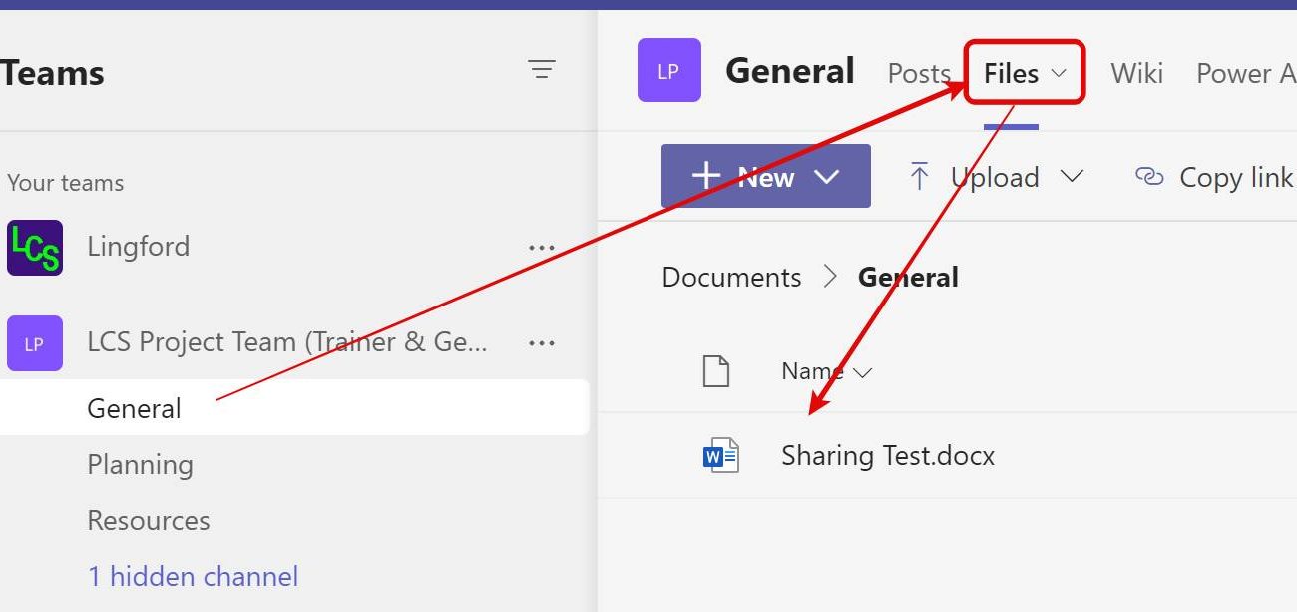Click General in the breadcrumb
The height and width of the screenshot is (612, 1297).
tap(908, 277)
